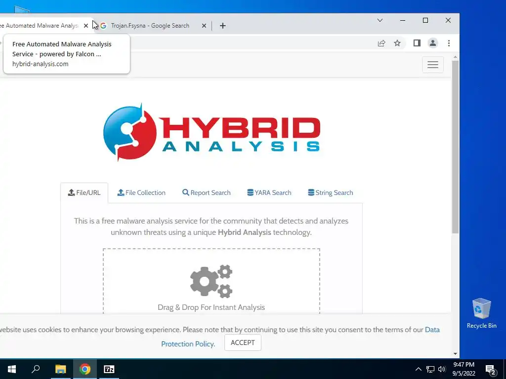Expand the hamburger navigation menu

tap(433, 65)
